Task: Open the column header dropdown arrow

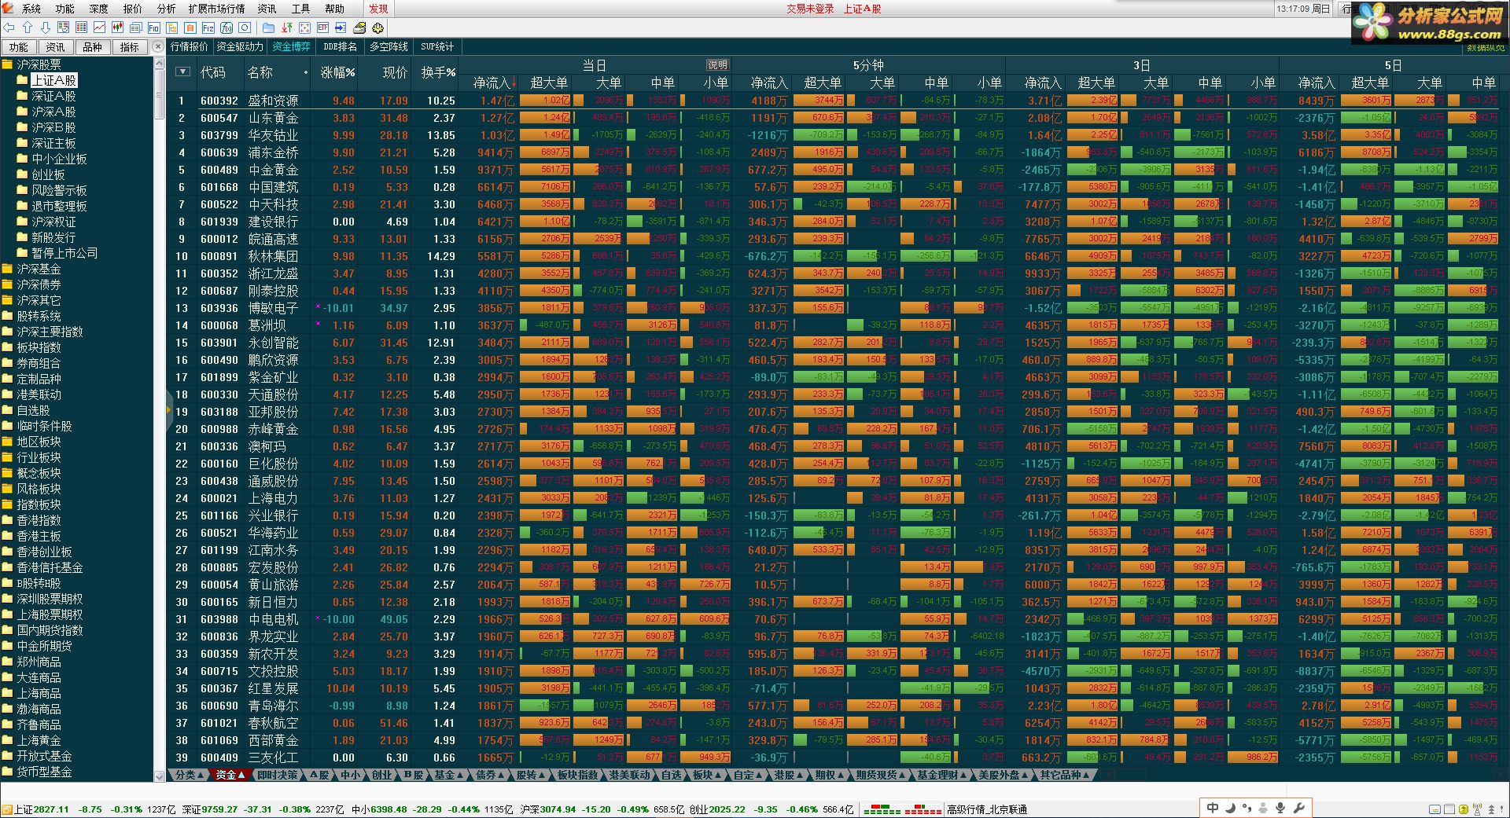Action: click(x=182, y=72)
